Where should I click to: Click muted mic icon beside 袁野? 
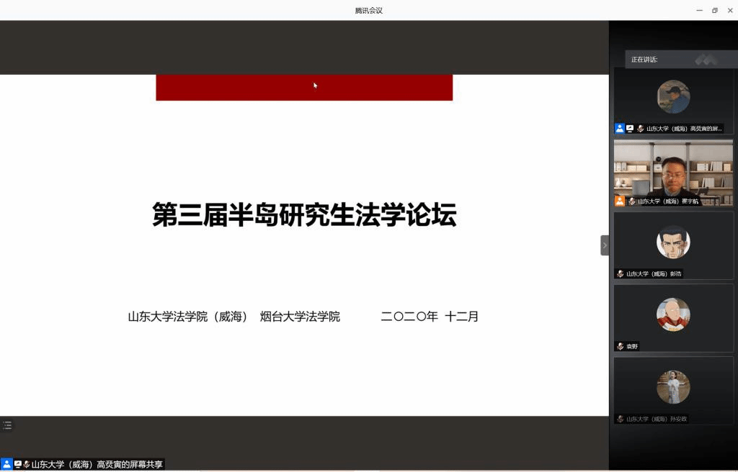620,347
